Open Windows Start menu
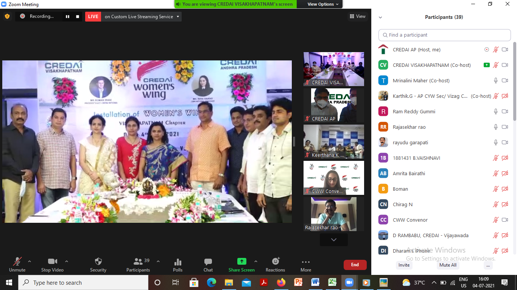Image resolution: width=517 pixels, height=290 pixels. coord(9,282)
